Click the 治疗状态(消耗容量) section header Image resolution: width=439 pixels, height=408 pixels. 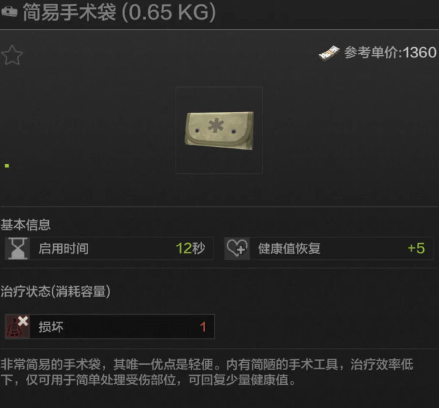point(56,291)
